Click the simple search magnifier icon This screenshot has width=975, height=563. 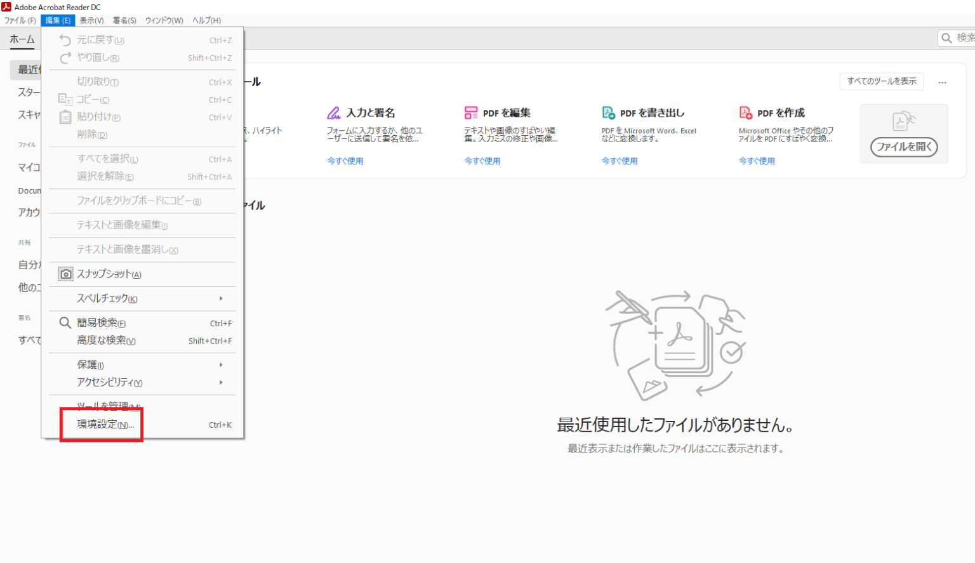pyautogui.click(x=65, y=323)
